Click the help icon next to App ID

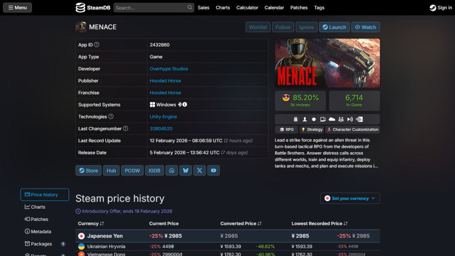click(97, 45)
